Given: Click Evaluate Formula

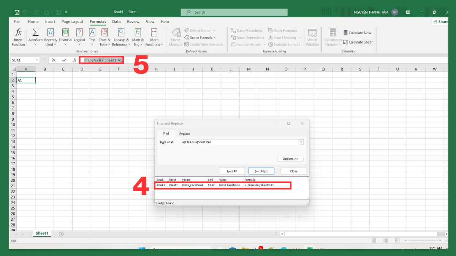Looking at the screenshot, I should [284, 44].
